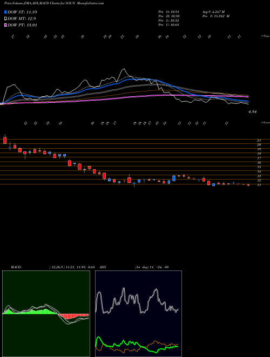Click the magenta DOW PT legend swatch
The image size is (270, 357).
tap(6, 25)
